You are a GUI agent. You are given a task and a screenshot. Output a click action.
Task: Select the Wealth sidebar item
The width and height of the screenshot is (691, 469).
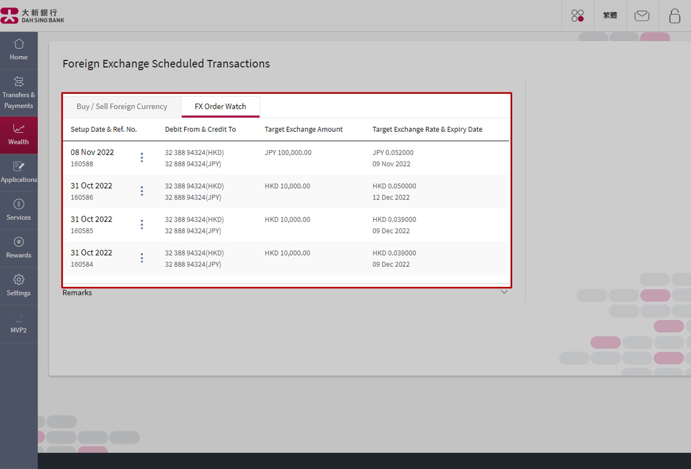(19, 135)
